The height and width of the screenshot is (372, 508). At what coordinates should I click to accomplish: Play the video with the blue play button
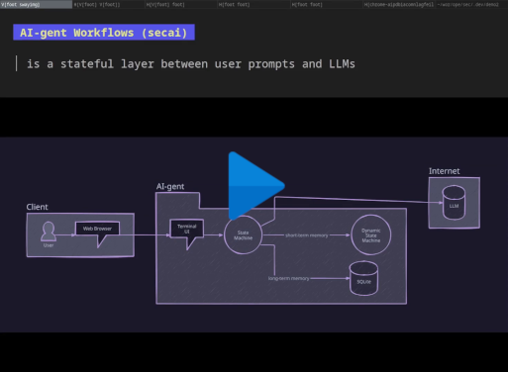click(x=255, y=186)
